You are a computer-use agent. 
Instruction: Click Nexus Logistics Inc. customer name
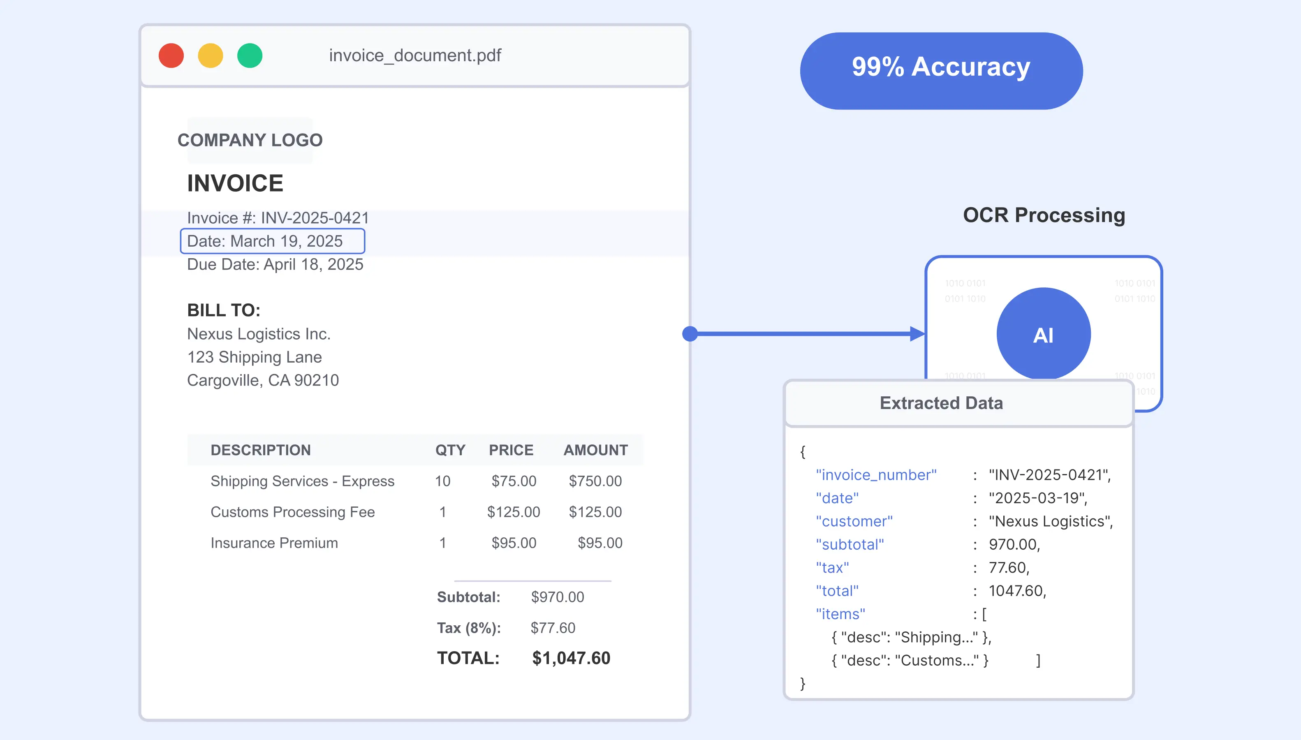click(259, 334)
